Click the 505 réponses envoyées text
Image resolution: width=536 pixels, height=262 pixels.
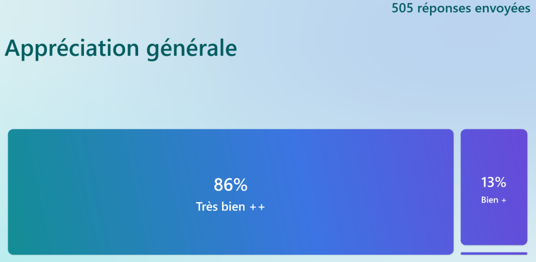[461, 8]
